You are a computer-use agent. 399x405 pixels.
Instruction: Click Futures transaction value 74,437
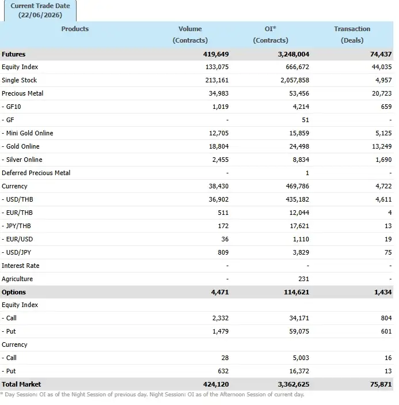click(381, 54)
